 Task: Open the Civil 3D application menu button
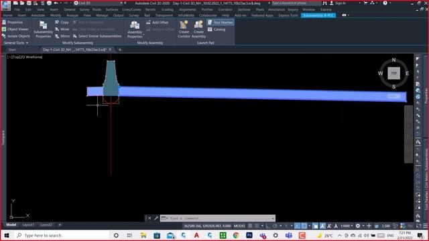point(6,5)
